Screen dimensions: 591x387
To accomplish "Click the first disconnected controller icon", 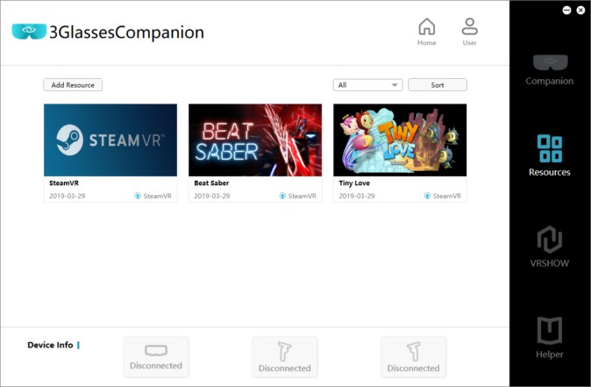I will (284, 352).
